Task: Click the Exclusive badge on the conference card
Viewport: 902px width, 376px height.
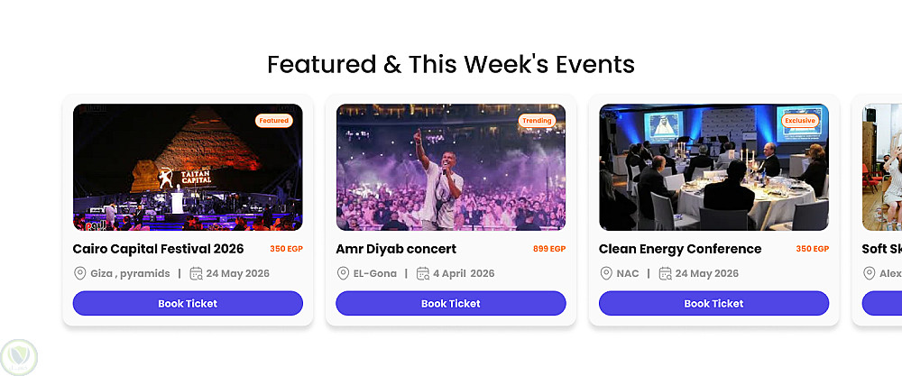Action: click(x=799, y=120)
